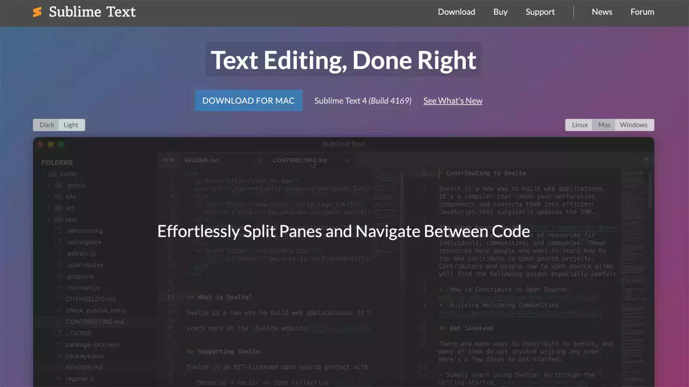This screenshot has width=689, height=387.
Task: Click the back tab navigation arrow
Action: coord(164,160)
